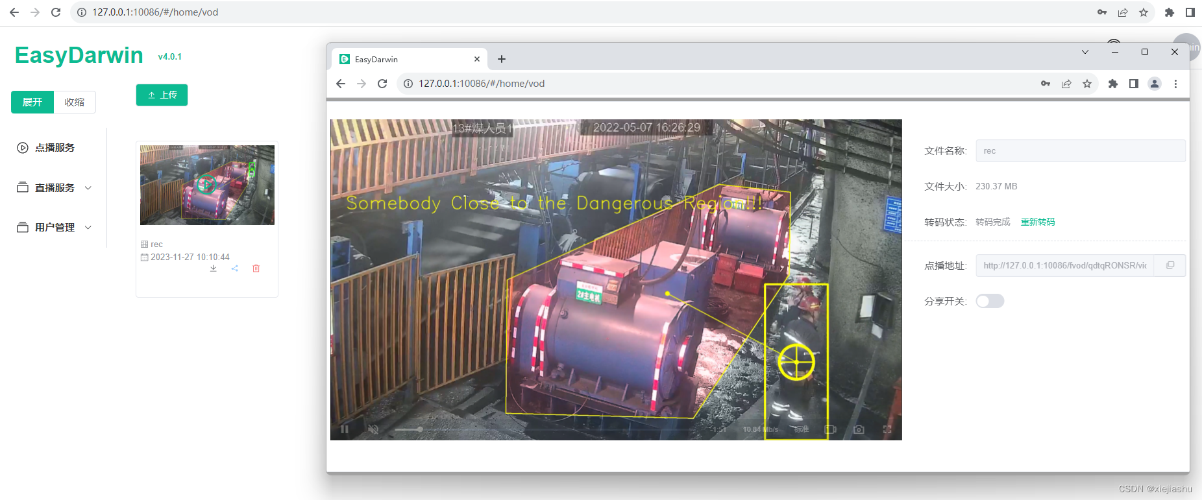Viewport: 1202px width, 500px height.
Task: Click the v4.0.1 version label
Action: [x=170, y=57]
